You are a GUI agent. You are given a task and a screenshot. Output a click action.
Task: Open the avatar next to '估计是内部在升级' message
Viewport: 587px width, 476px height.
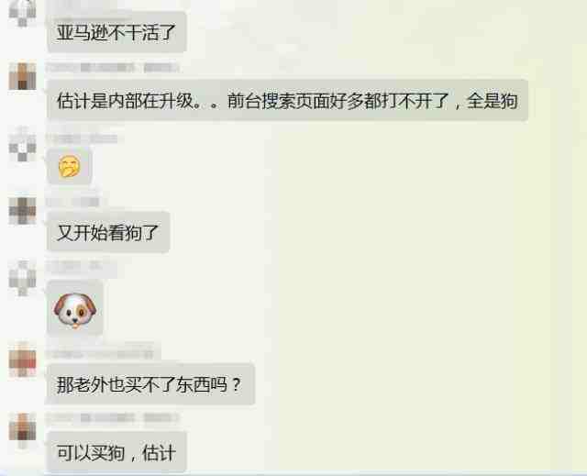tap(22, 76)
